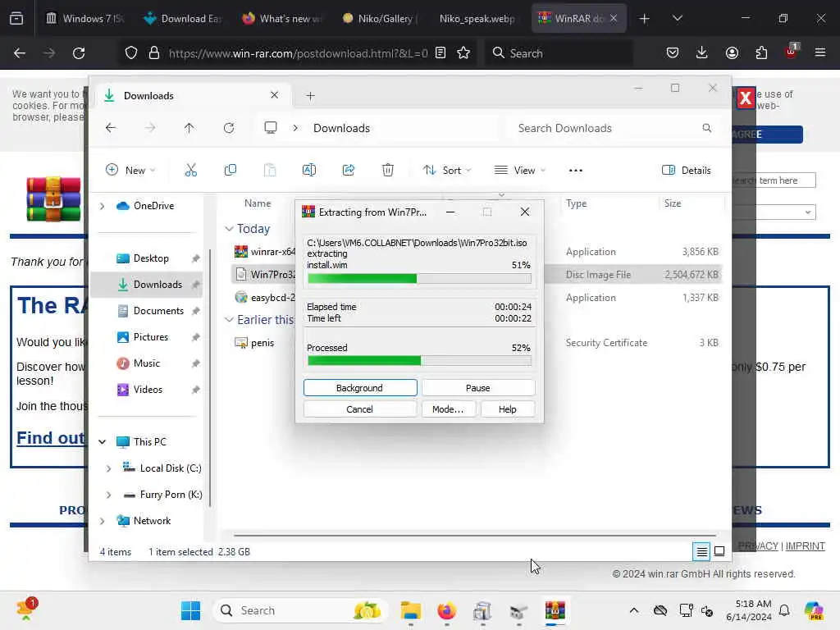Open Firefox downloads panel

tap(702, 53)
